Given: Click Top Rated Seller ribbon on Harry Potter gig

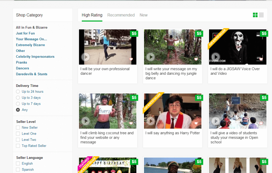Looking at the screenshot, I should 152,102.
